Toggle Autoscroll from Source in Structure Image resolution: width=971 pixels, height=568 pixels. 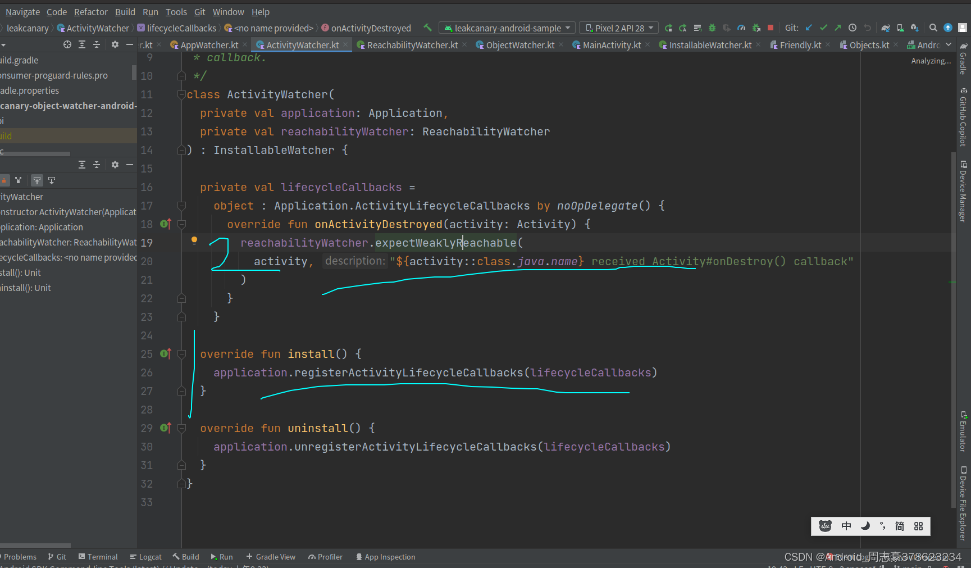coord(52,180)
